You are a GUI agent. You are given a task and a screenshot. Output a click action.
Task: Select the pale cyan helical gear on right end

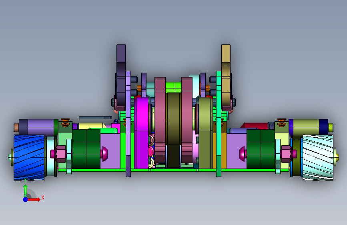tap(318, 157)
